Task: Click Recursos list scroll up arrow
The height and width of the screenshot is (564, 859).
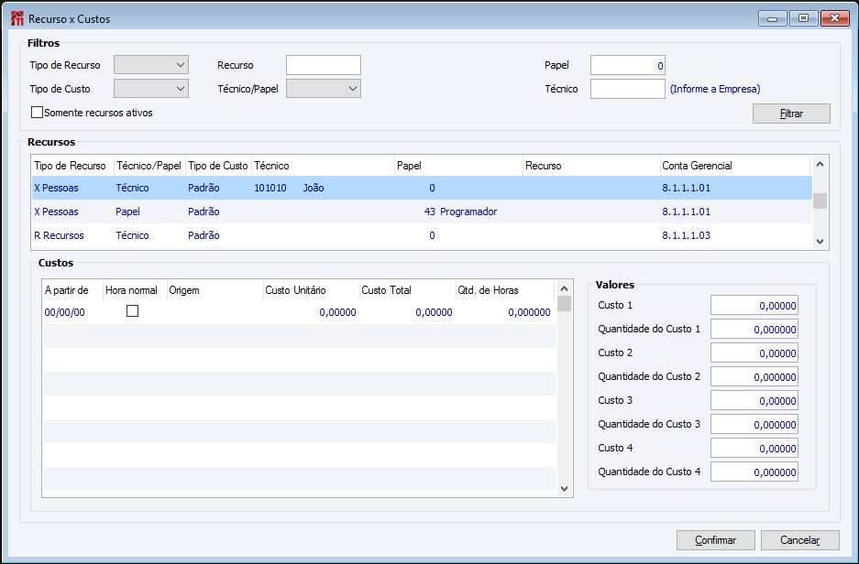Action: (820, 164)
